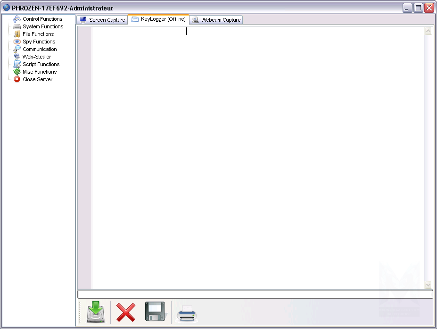The width and height of the screenshot is (437, 329).
Task: Click the printer icon in bottom toolbar
Action: [186, 313]
